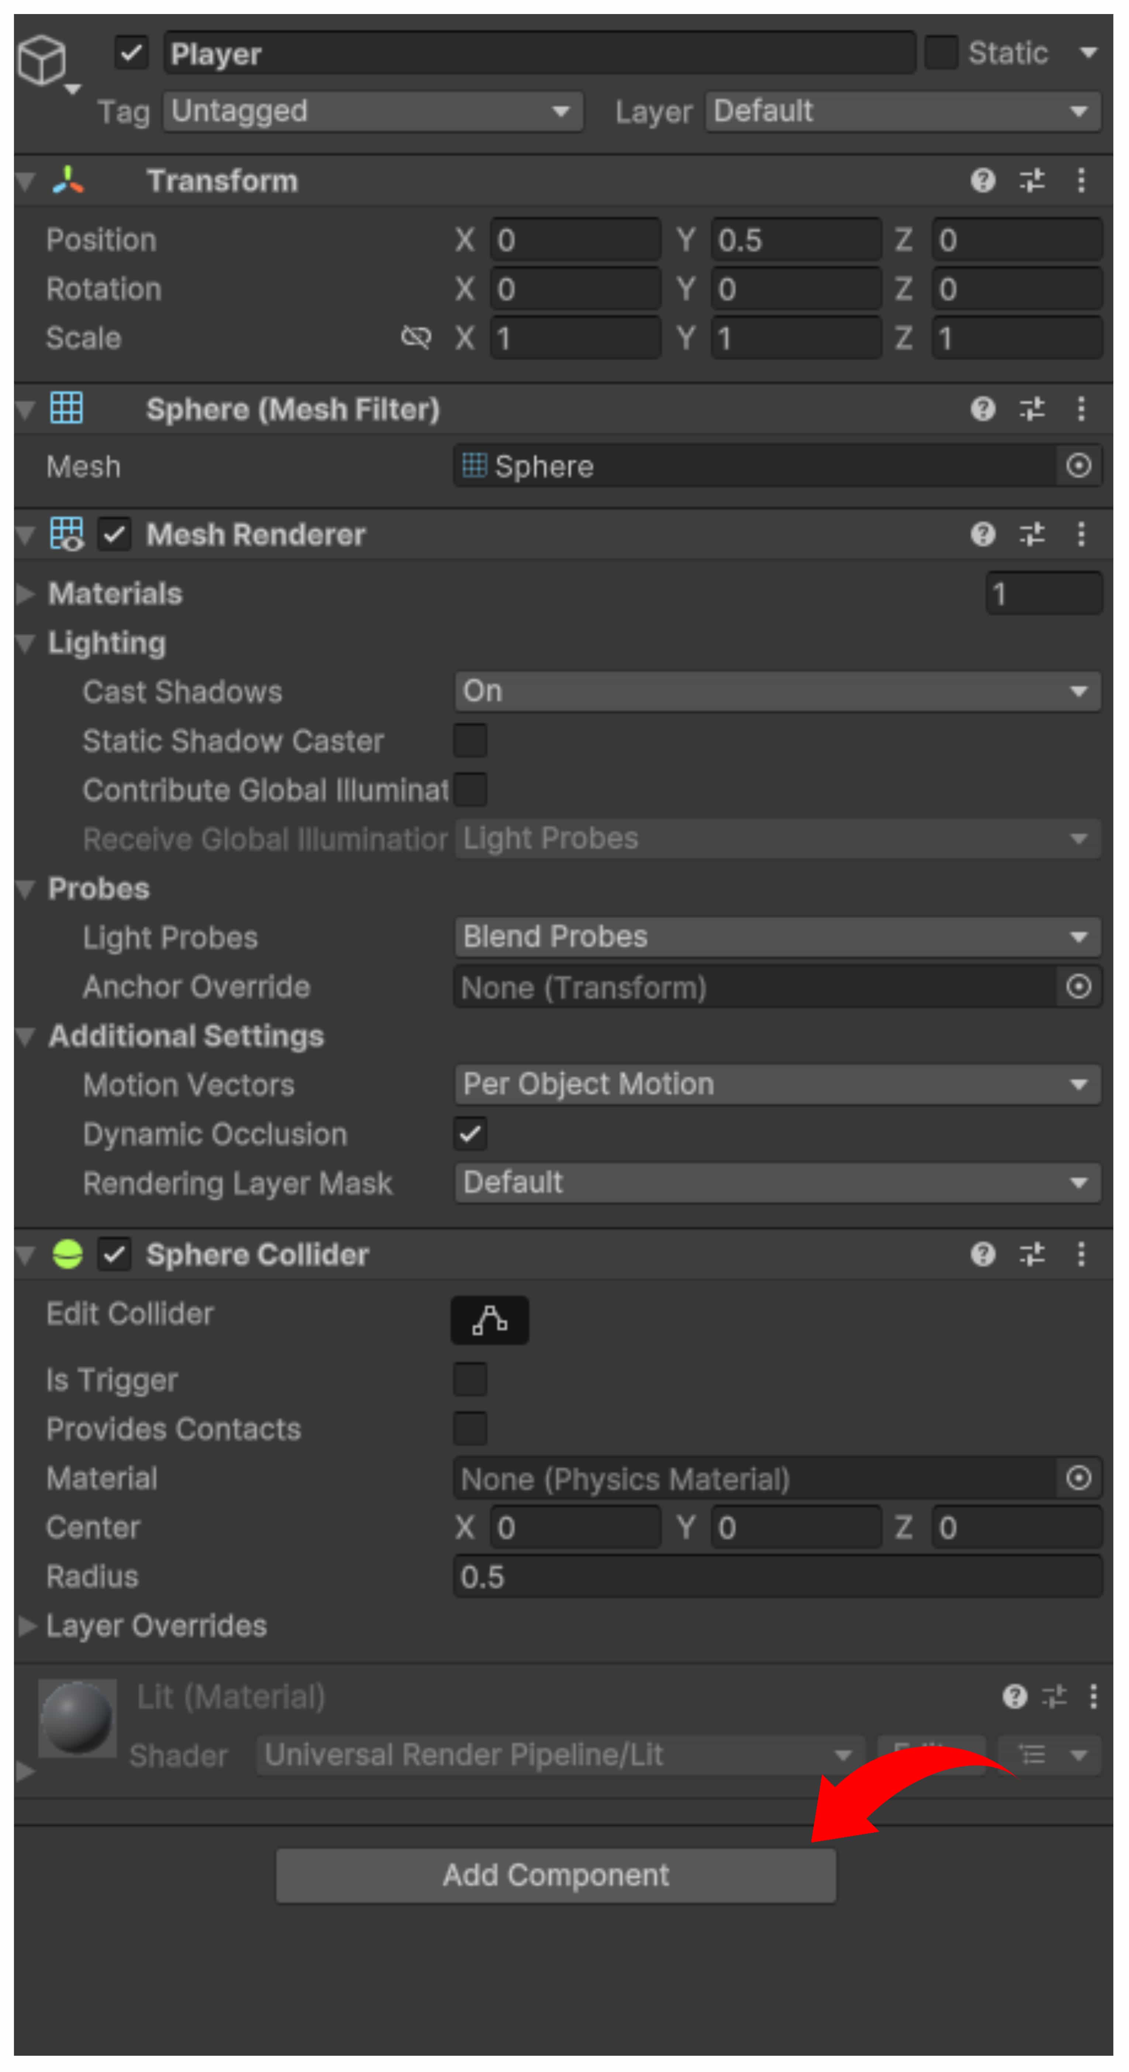Open Physics Material object picker icon
This screenshot has width=1129, height=2072.
click(x=1078, y=1478)
